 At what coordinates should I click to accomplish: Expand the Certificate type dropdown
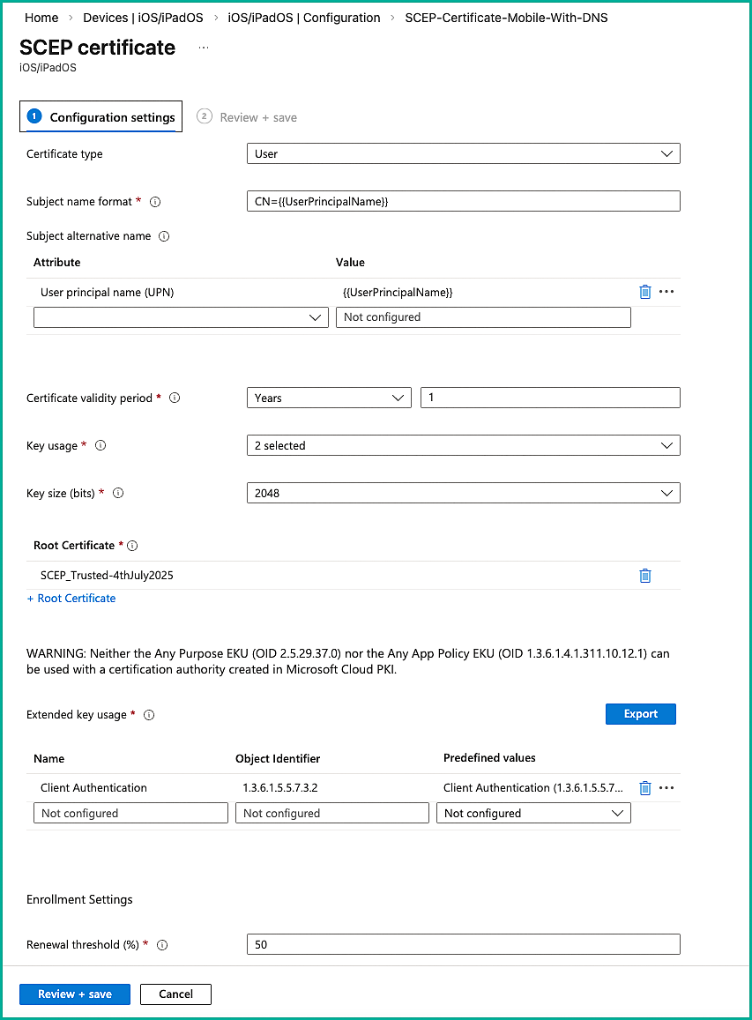[x=463, y=154]
